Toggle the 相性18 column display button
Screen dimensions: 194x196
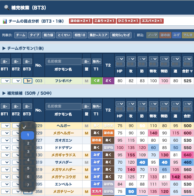click(x=80, y=35)
